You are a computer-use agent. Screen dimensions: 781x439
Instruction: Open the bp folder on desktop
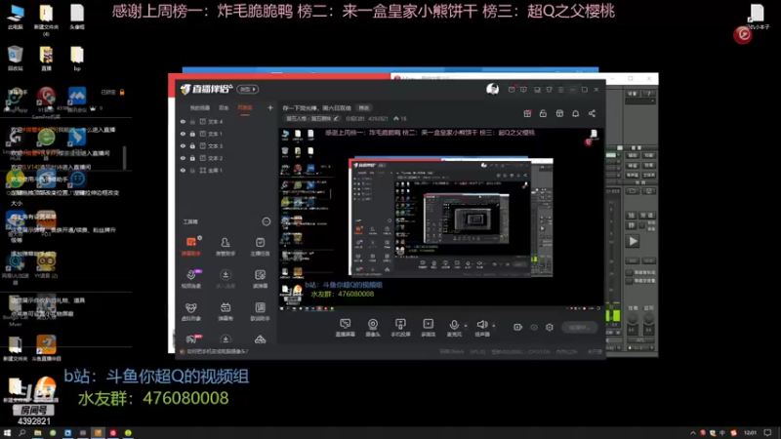click(77, 58)
